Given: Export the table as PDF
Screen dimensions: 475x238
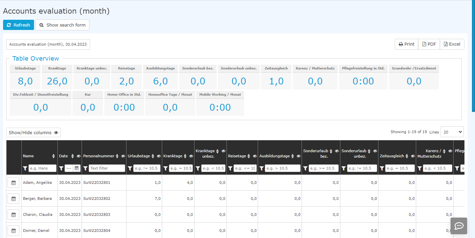Looking at the screenshot, I should tap(429, 44).
